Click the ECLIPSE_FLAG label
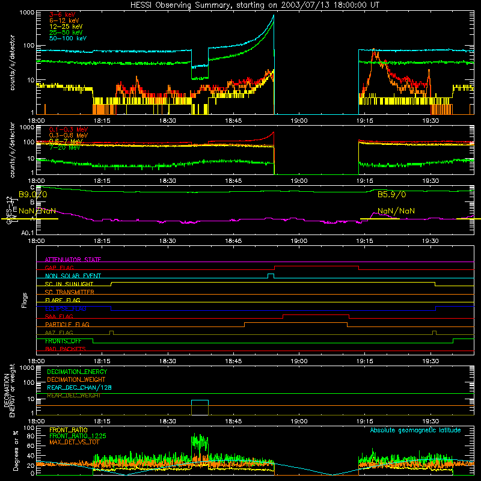 tap(66, 308)
